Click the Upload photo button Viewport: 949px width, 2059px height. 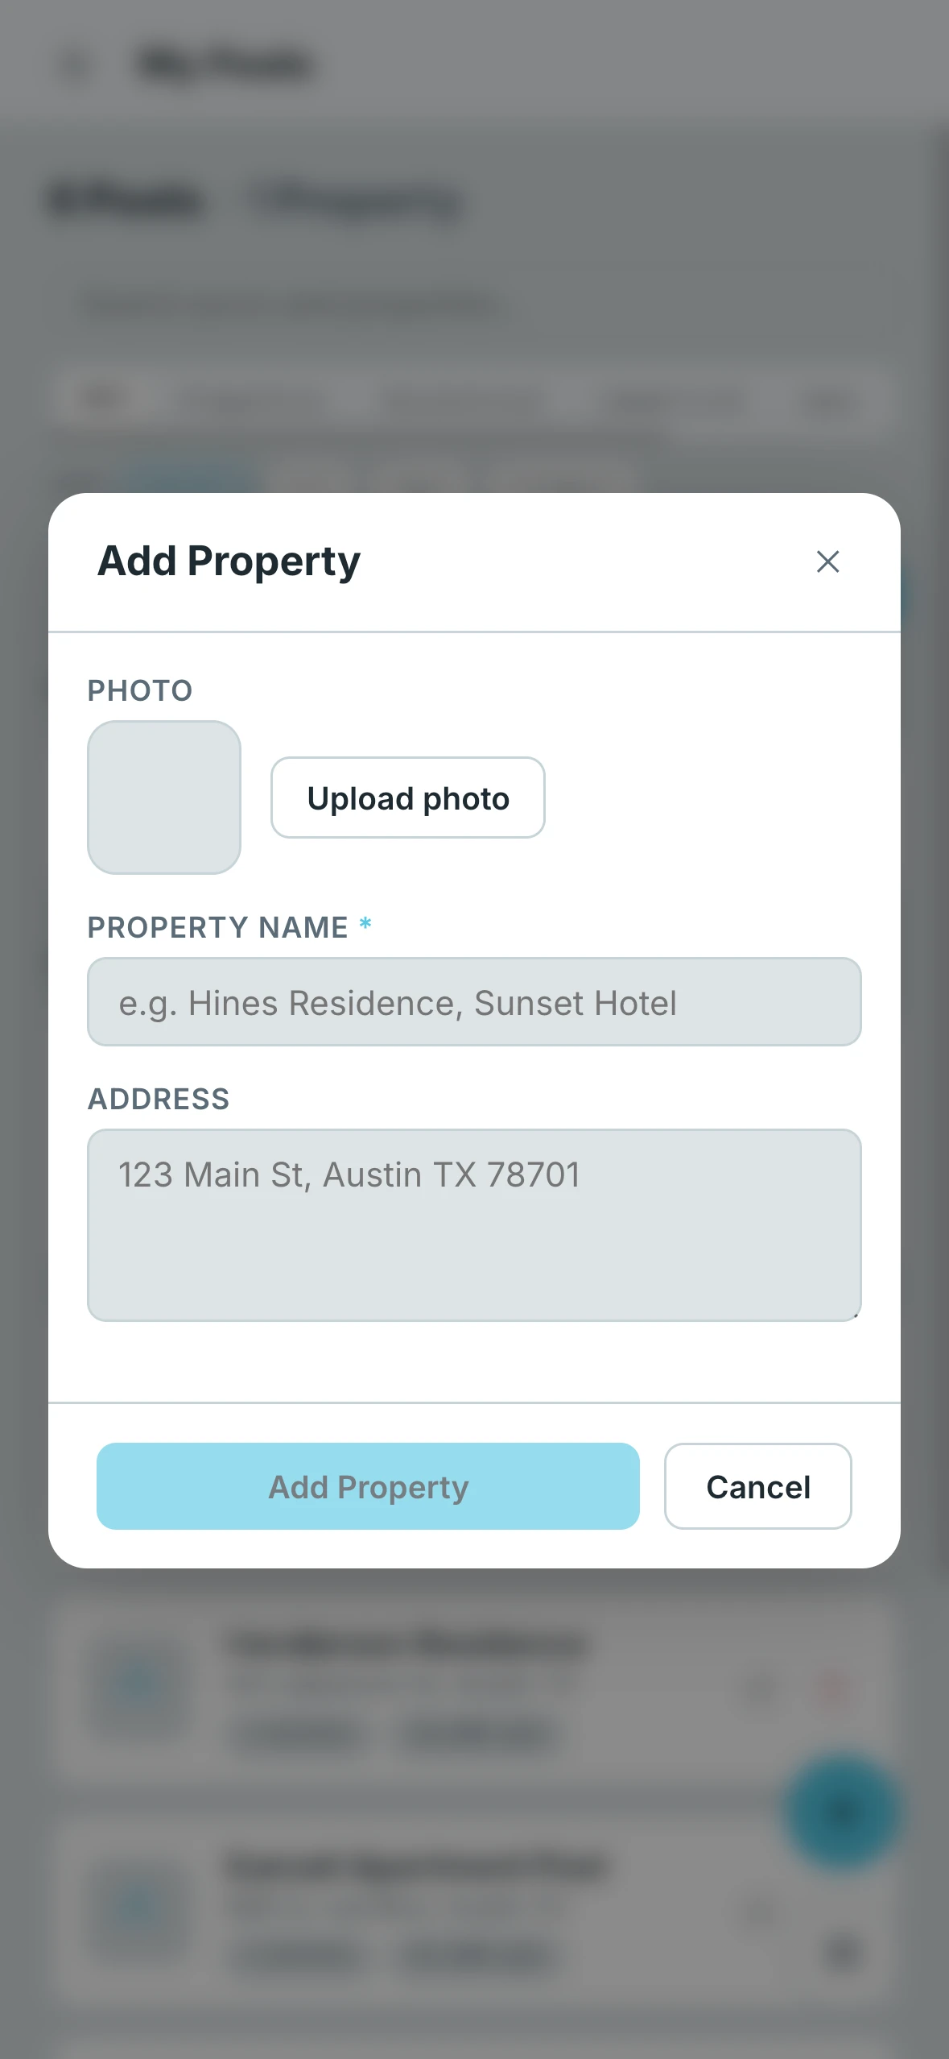point(408,797)
